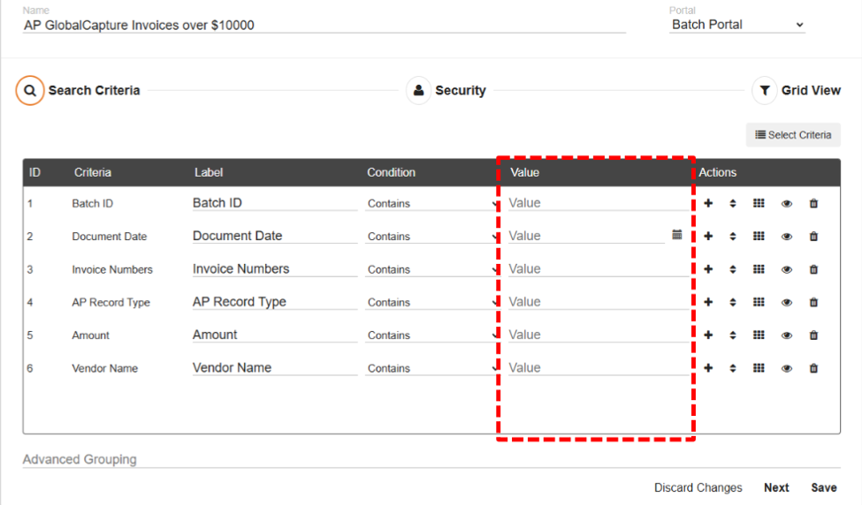Viewport: 862px width, 505px height.
Task: Click reorder arrows icon in Invoice Numbers row
Action: pos(733,269)
